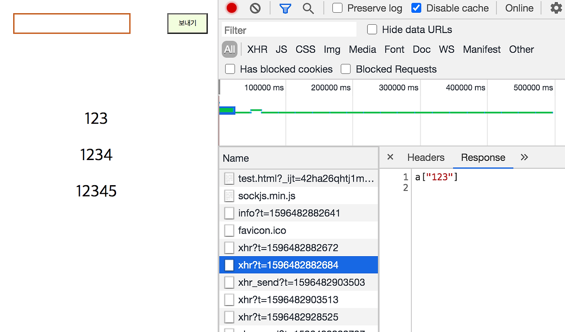Filter requests by Img type
Image resolution: width=565 pixels, height=332 pixels.
click(x=332, y=49)
